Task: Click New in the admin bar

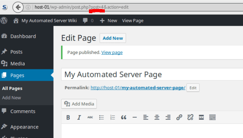Action: point(112,20)
